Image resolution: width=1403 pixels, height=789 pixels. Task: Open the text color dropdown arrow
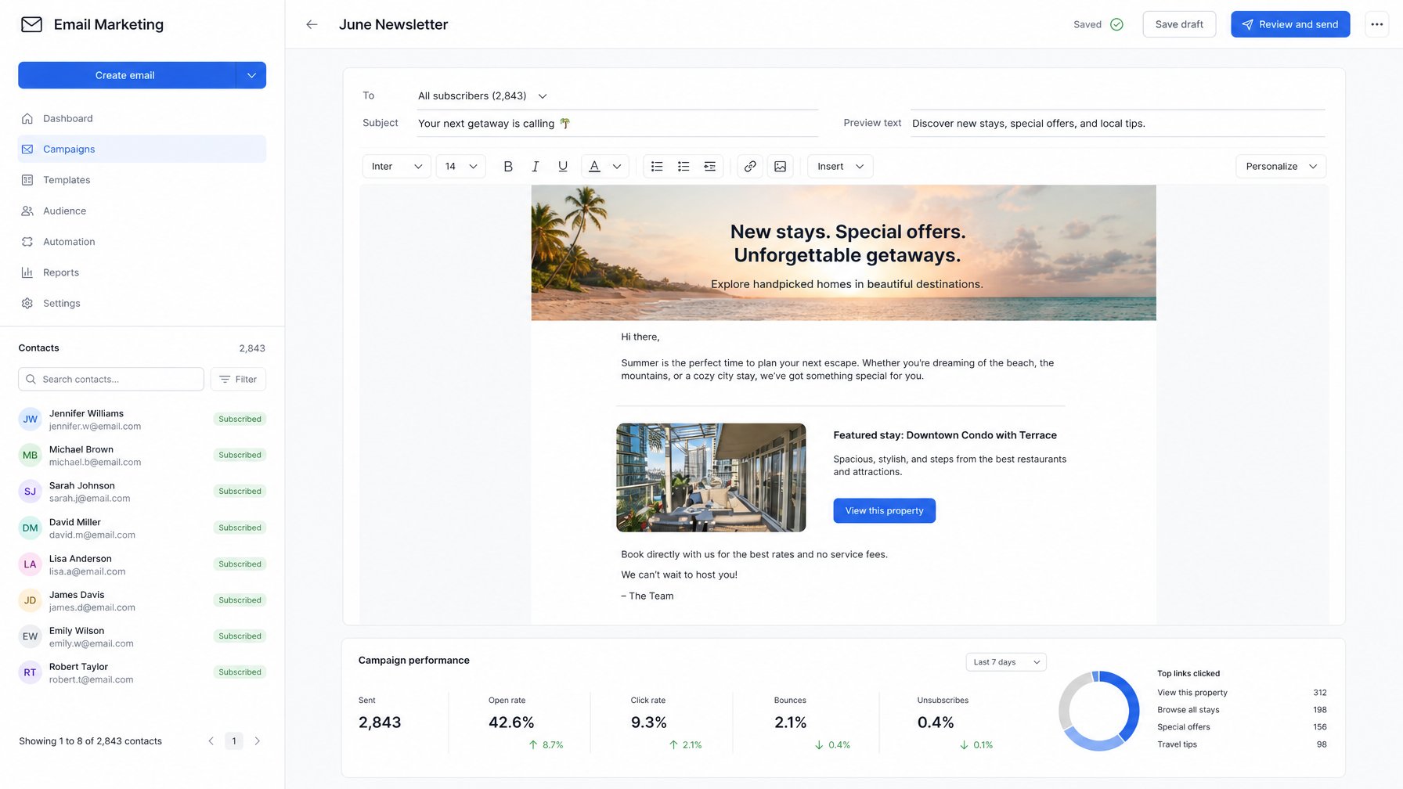point(617,166)
